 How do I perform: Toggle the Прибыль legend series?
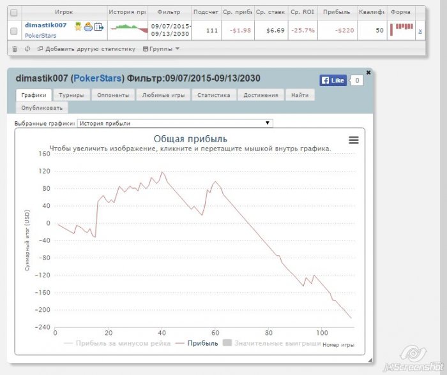(x=197, y=343)
